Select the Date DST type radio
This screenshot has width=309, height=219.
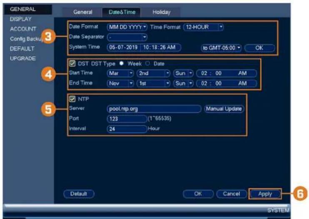[x=147, y=63]
